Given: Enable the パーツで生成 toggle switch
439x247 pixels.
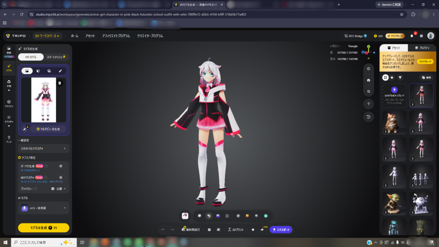Looking at the screenshot, I should [62, 166].
